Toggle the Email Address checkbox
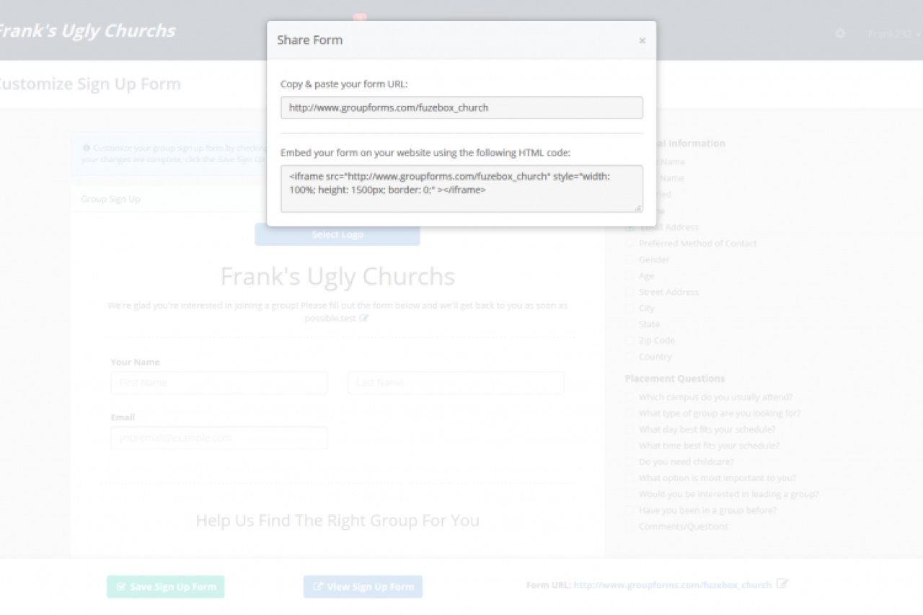This screenshot has width=923, height=615. 630,227
